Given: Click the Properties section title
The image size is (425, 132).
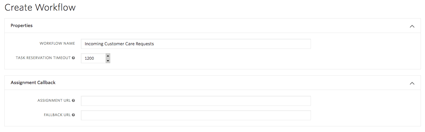Looking at the screenshot, I should click(x=21, y=26).
